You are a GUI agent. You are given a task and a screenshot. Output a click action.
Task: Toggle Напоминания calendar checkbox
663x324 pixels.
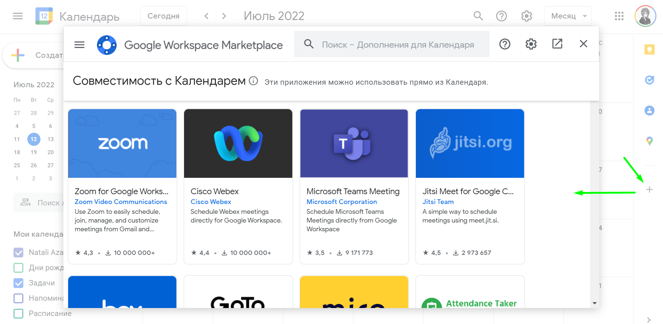point(19,298)
